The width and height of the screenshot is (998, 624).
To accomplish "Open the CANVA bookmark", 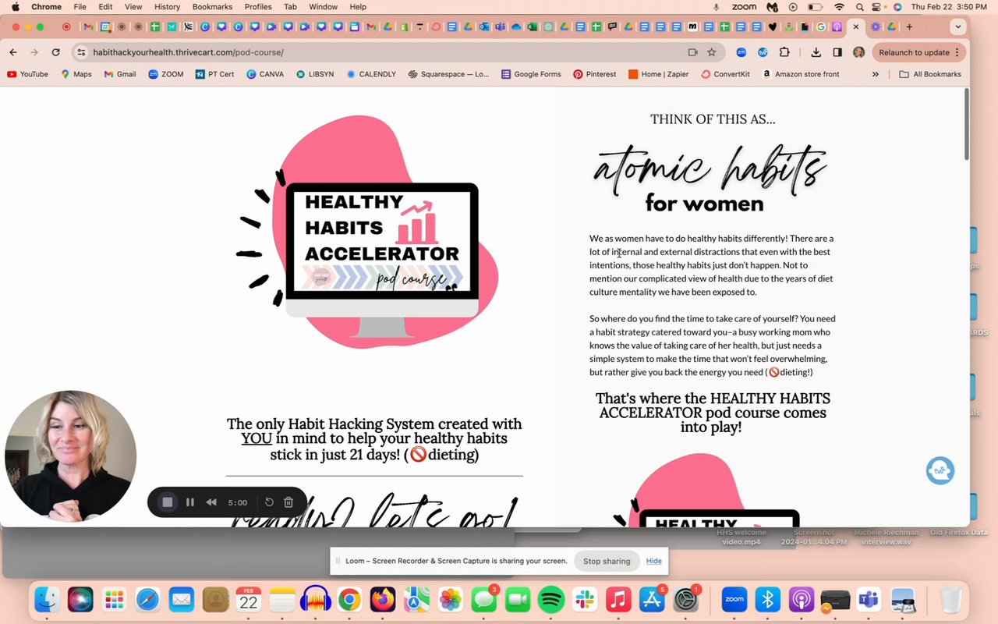I will tap(264, 74).
